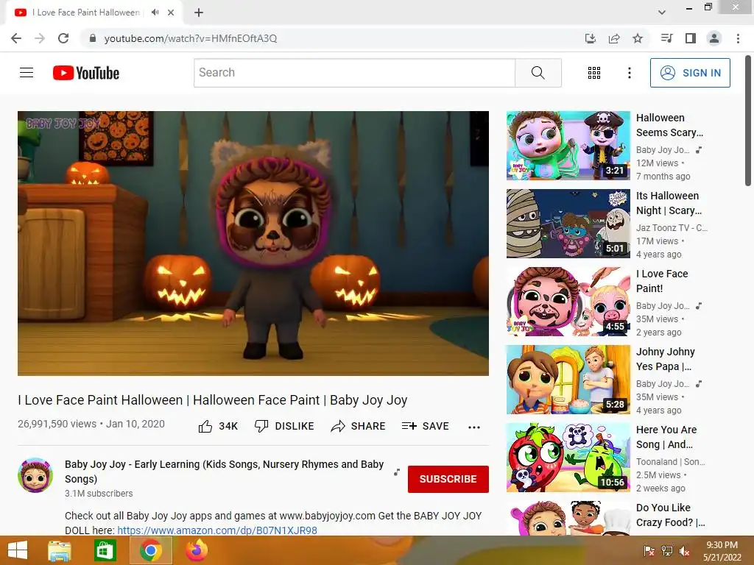Click the address bar URL

(191, 38)
